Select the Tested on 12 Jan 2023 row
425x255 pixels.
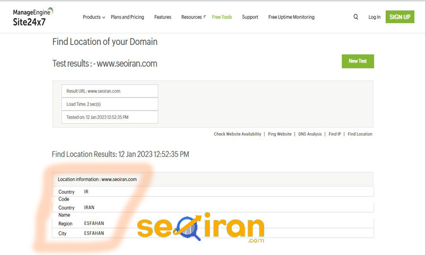(x=110, y=117)
